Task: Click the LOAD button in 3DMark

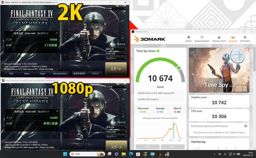Action: (148, 147)
